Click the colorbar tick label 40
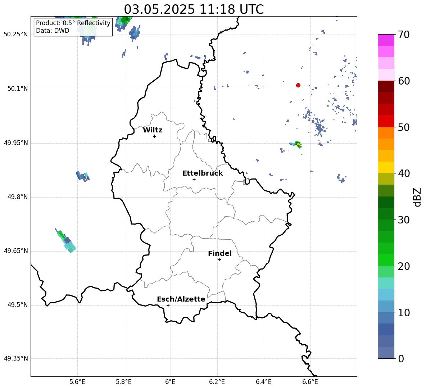The image size is (426, 389). 404,173
